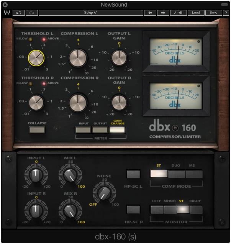Set monitor to RIGHT
The image size is (231, 244).
pos(196,210)
